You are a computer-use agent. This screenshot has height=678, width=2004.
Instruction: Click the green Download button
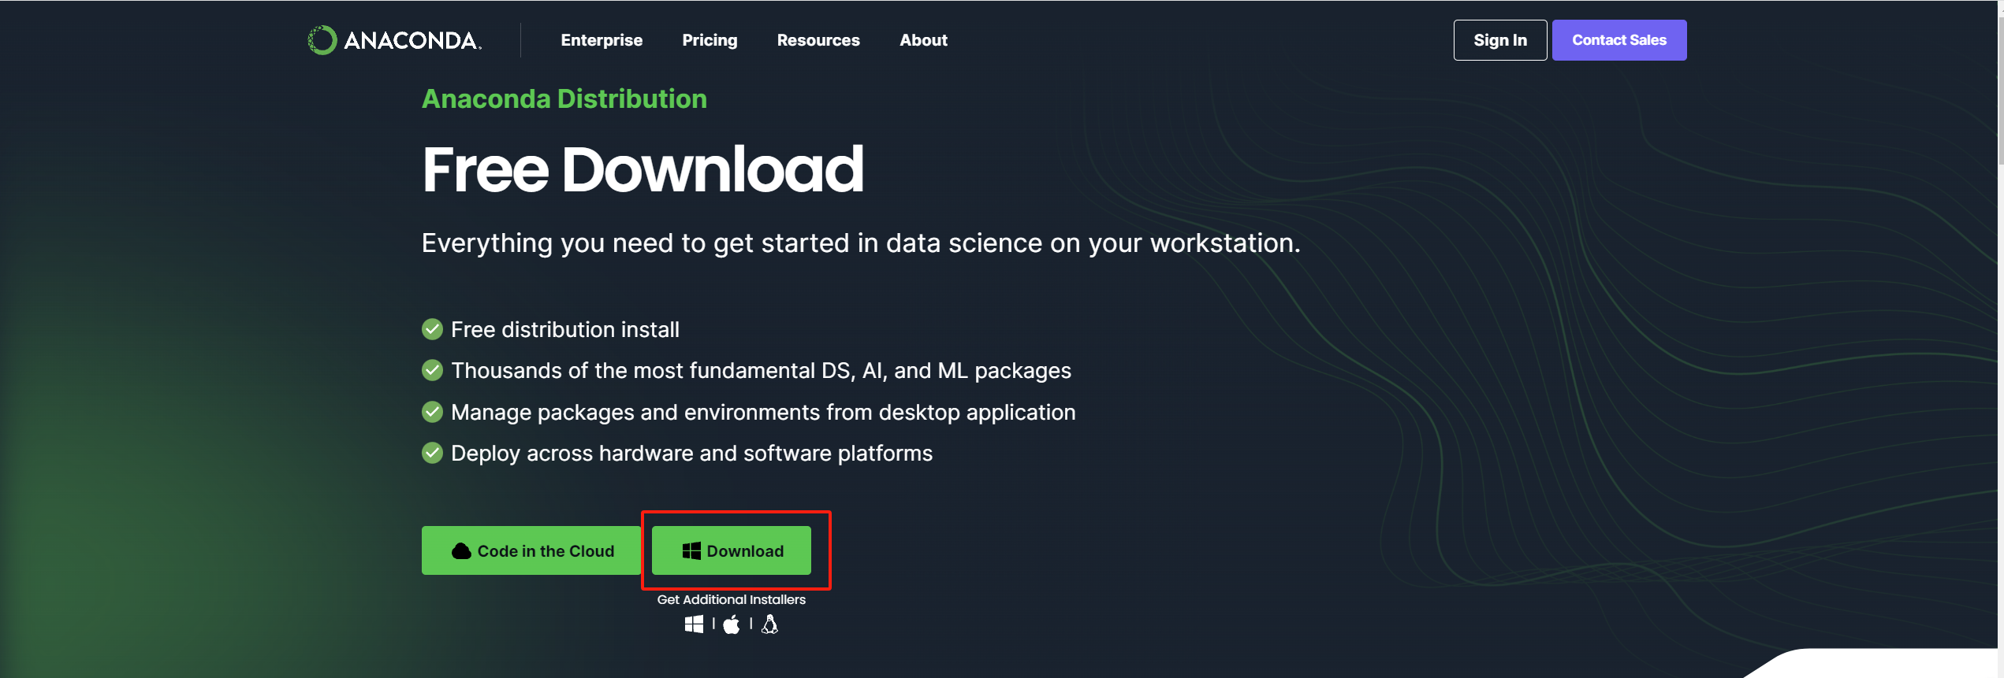732,550
